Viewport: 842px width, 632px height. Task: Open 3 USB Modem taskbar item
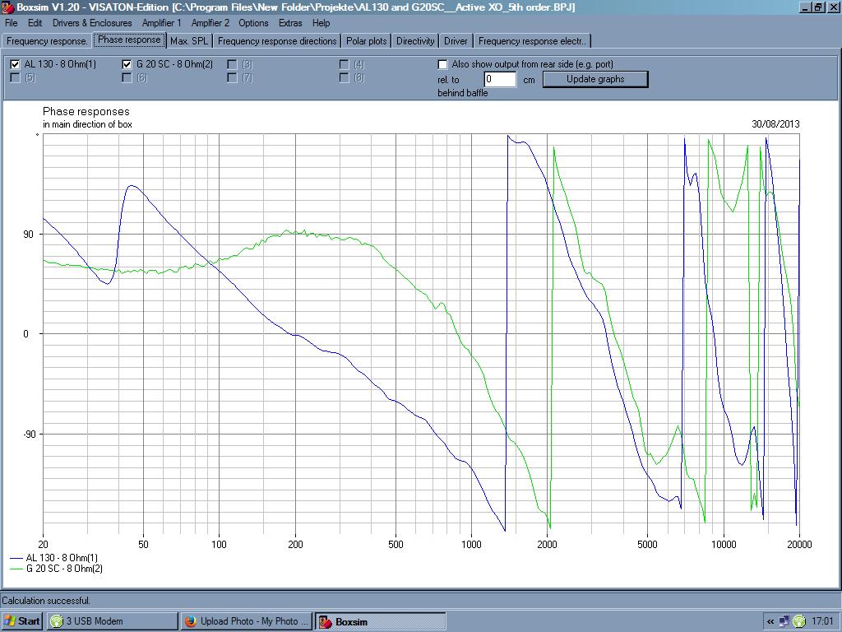[112, 621]
